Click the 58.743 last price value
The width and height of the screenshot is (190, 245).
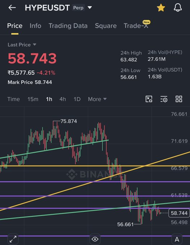click(32, 58)
